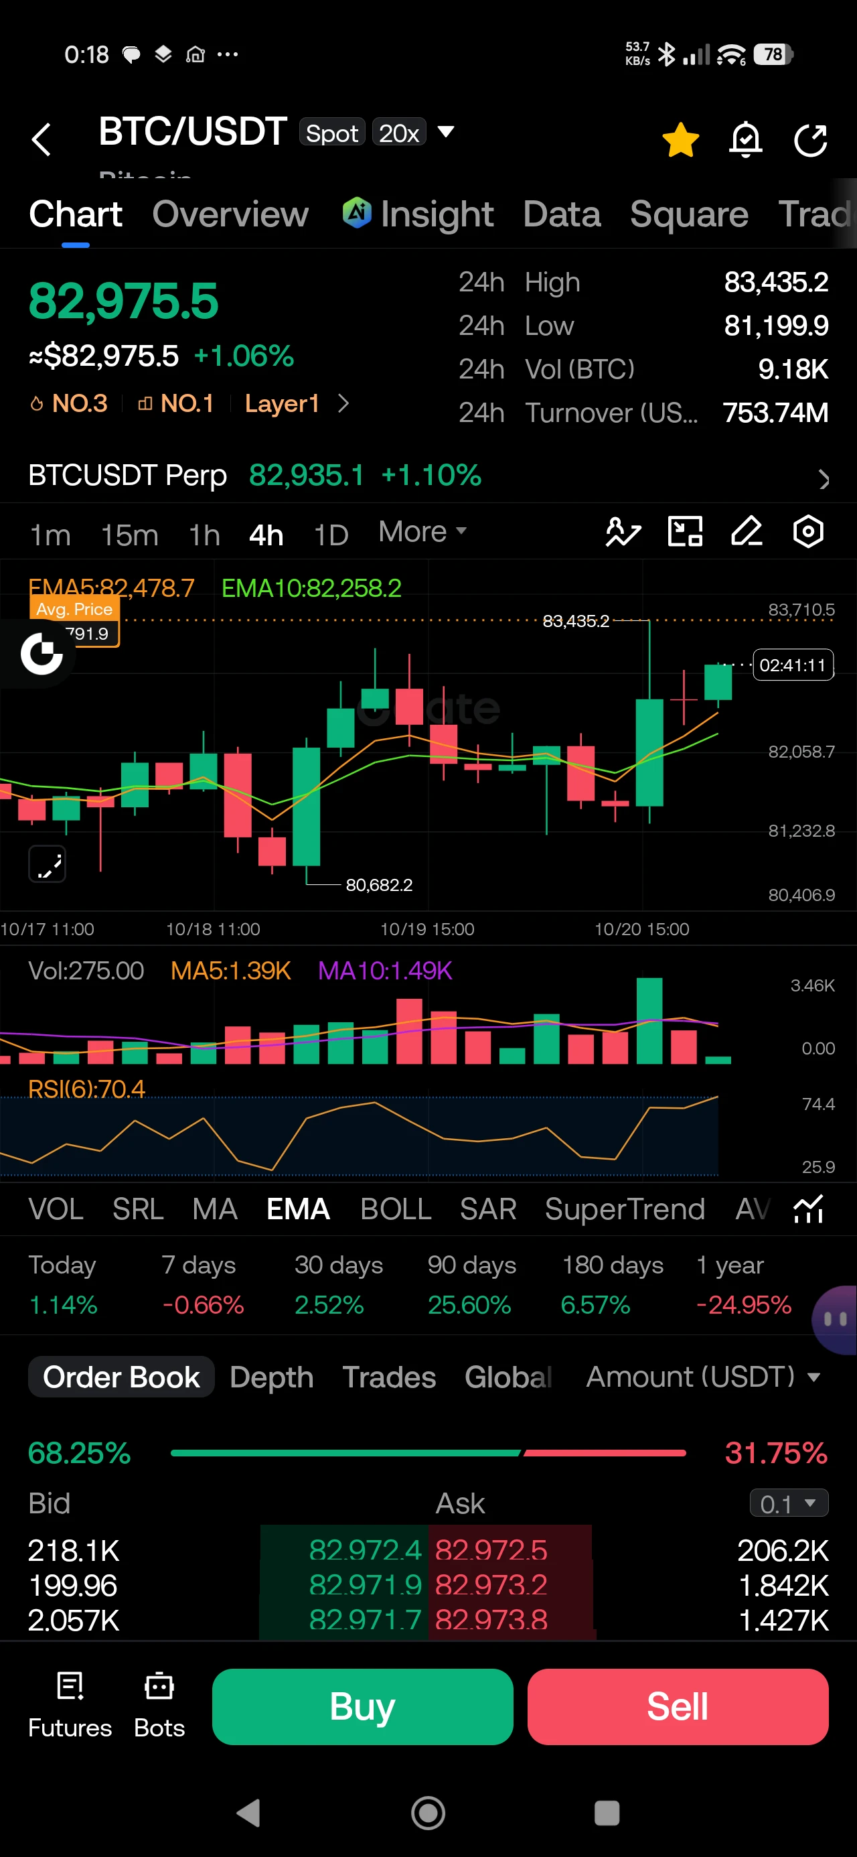Open chart settings hexagon icon
857x1857 pixels.
(808, 532)
